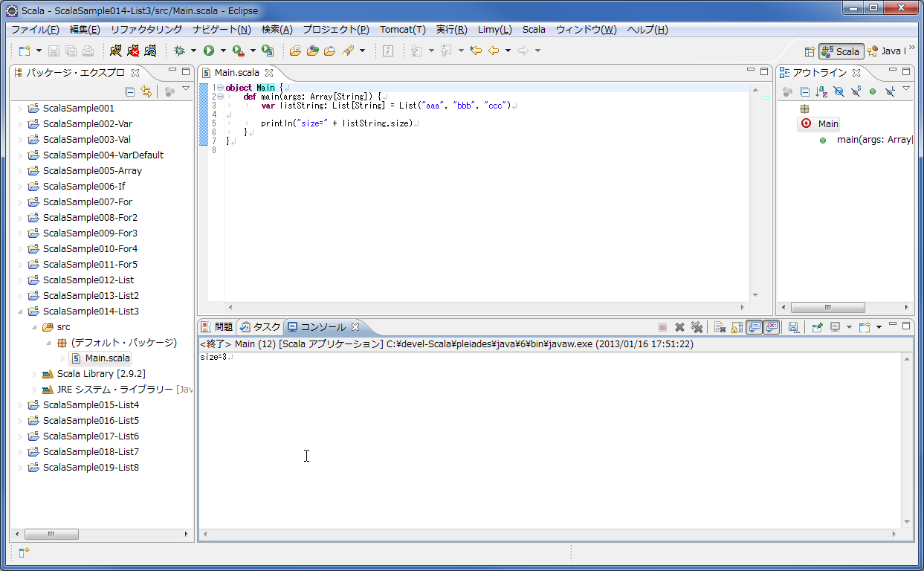Screen dimensions: 924x571
Task: Click the New wizard toolbar icon
Action: click(x=25, y=51)
